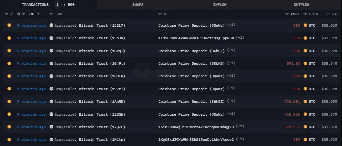Click the link chain icon in header

point(12,14)
